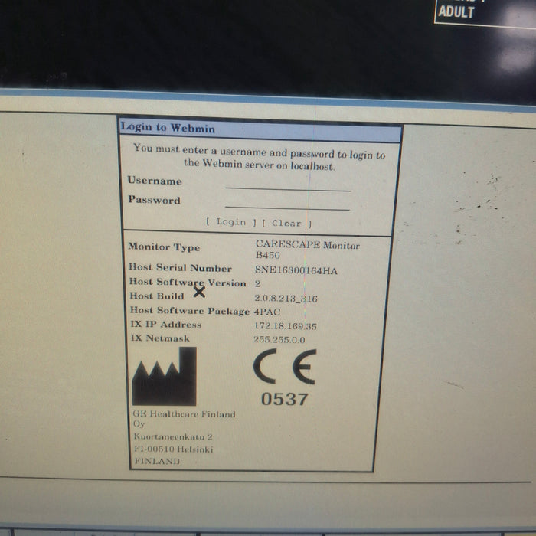This screenshot has width=536, height=536.
Task: Select the serial number SNE16300164HA
Action: tap(296, 270)
